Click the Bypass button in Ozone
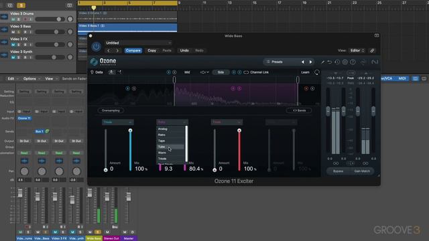The image size is (429, 241). [338, 171]
